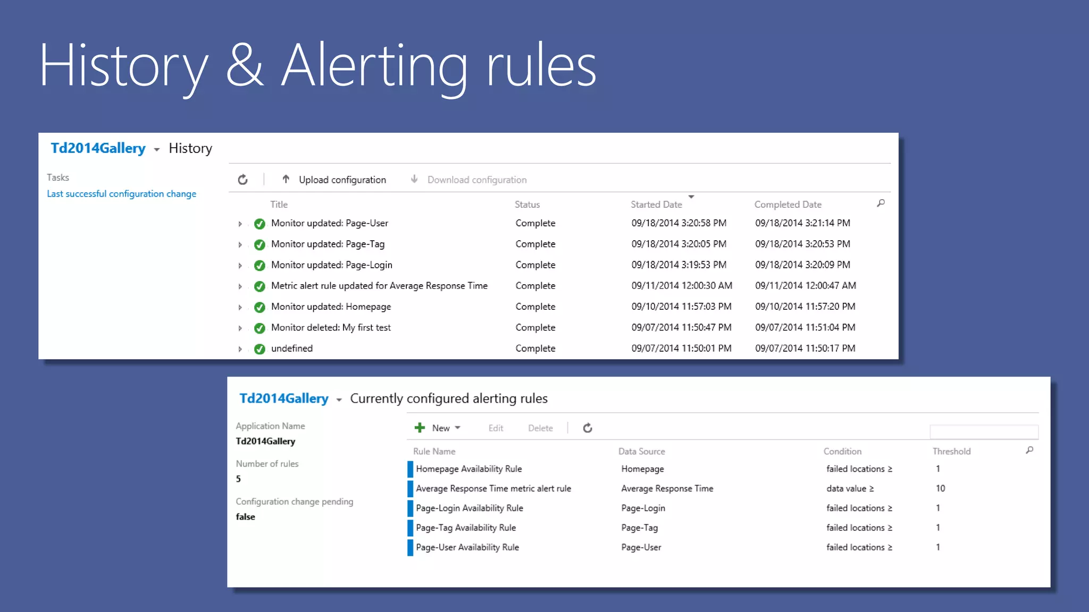Click the green plus New icon
Image resolution: width=1089 pixels, height=612 pixels.
pyautogui.click(x=420, y=428)
